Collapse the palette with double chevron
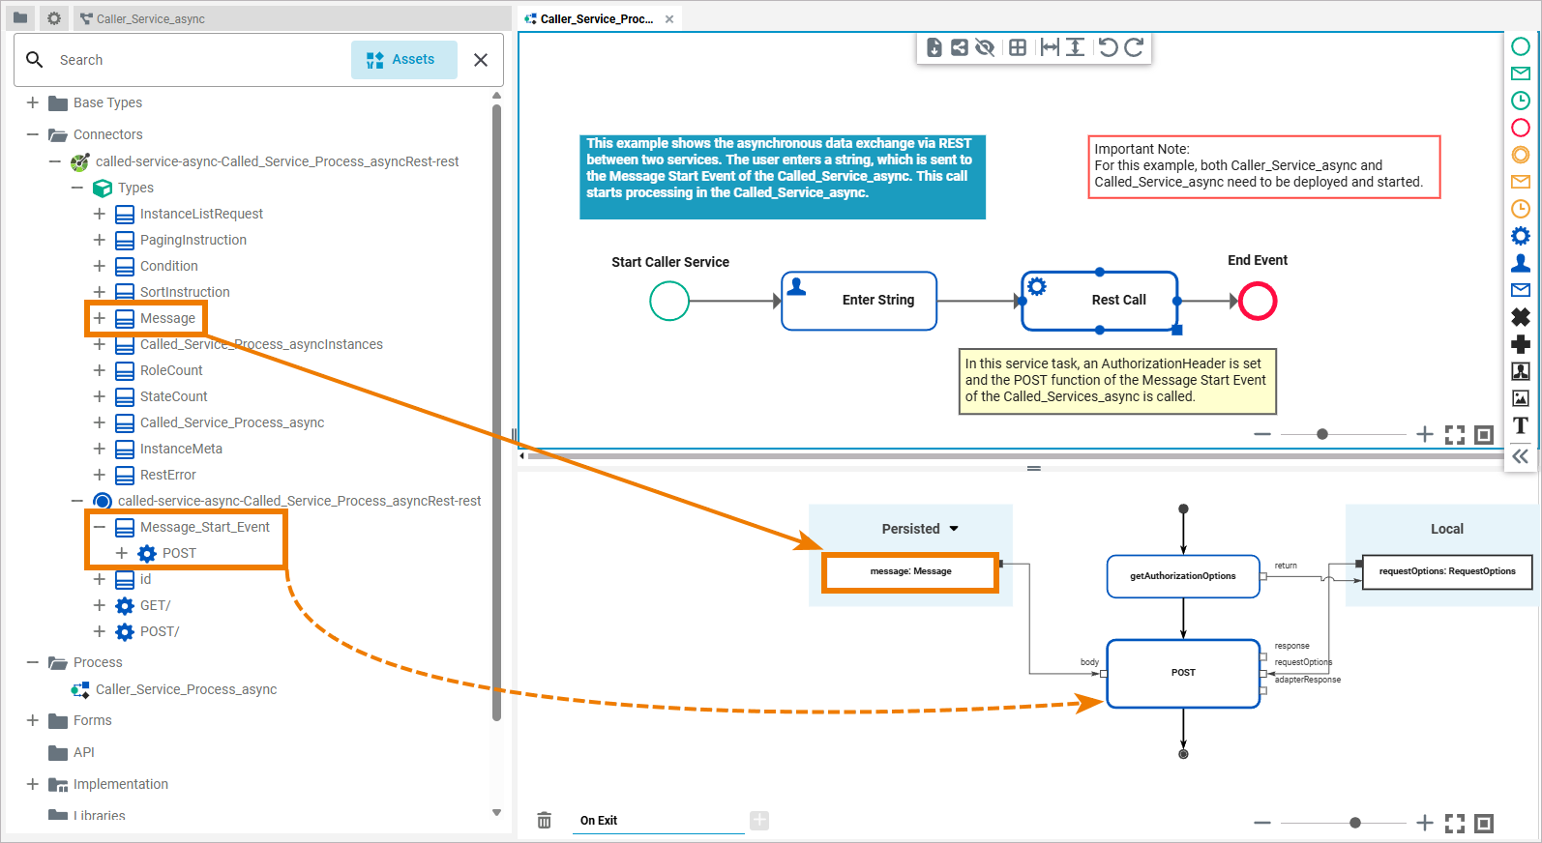 coord(1521,456)
